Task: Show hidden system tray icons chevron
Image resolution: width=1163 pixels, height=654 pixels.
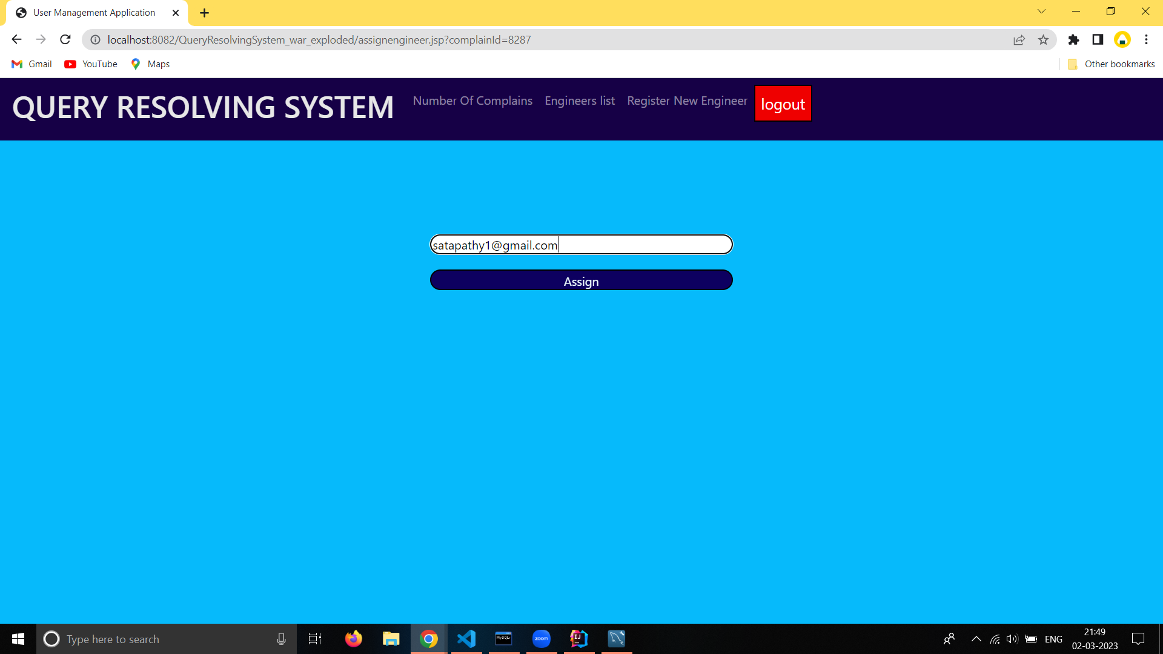Action: [976, 639]
